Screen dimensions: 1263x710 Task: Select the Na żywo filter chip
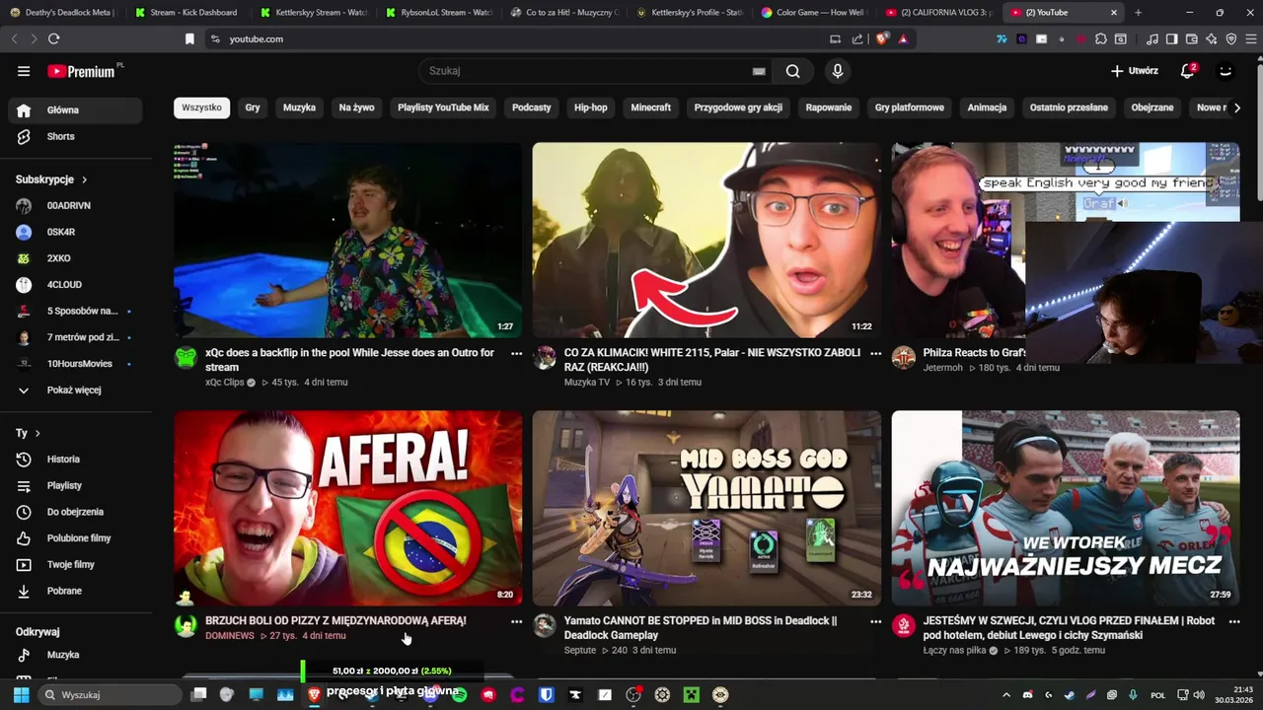tap(356, 107)
